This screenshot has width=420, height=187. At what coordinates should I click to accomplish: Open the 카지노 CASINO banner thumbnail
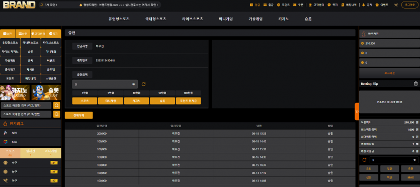pyautogui.click(x=15, y=92)
